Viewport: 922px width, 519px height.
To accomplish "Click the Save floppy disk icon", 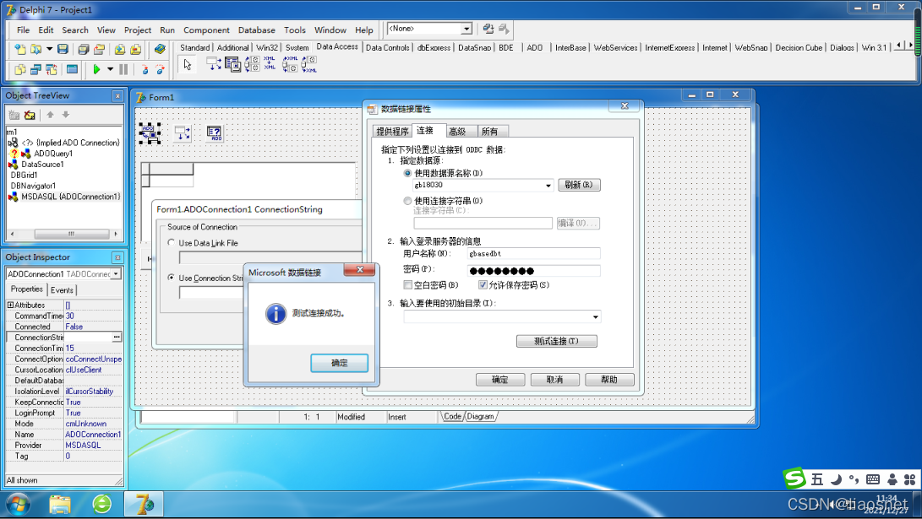I will pos(63,49).
